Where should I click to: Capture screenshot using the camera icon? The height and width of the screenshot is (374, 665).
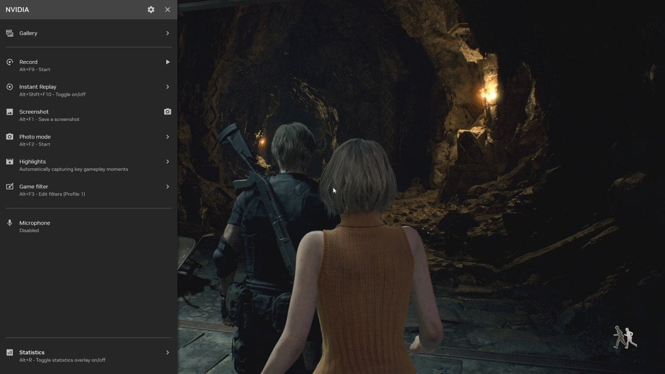167,112
